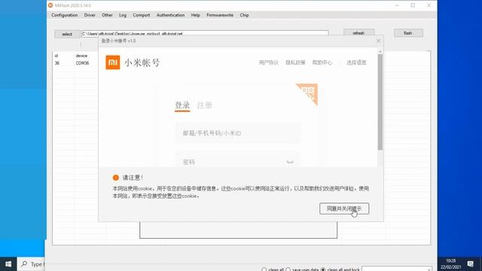Open the Help menu
The height and width of the screenshot is (271, 482).
196,15
